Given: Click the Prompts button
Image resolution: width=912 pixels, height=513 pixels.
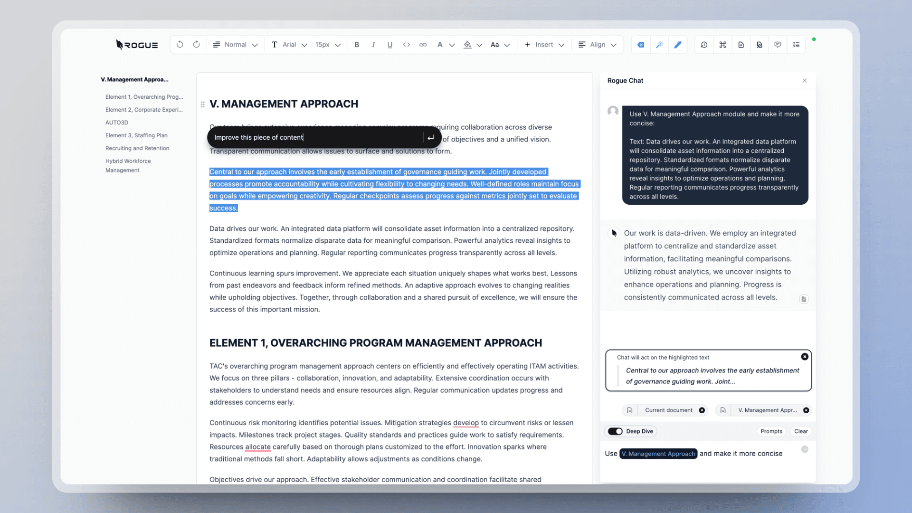Looking at the screenshot, I should coord(771,431).
